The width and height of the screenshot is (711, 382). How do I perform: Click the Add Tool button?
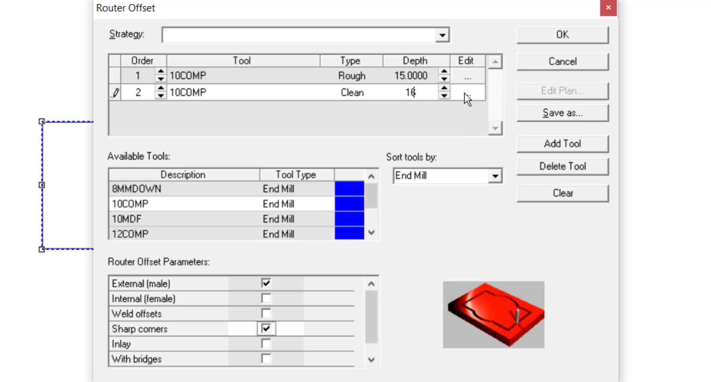click(x=563, y=144)
